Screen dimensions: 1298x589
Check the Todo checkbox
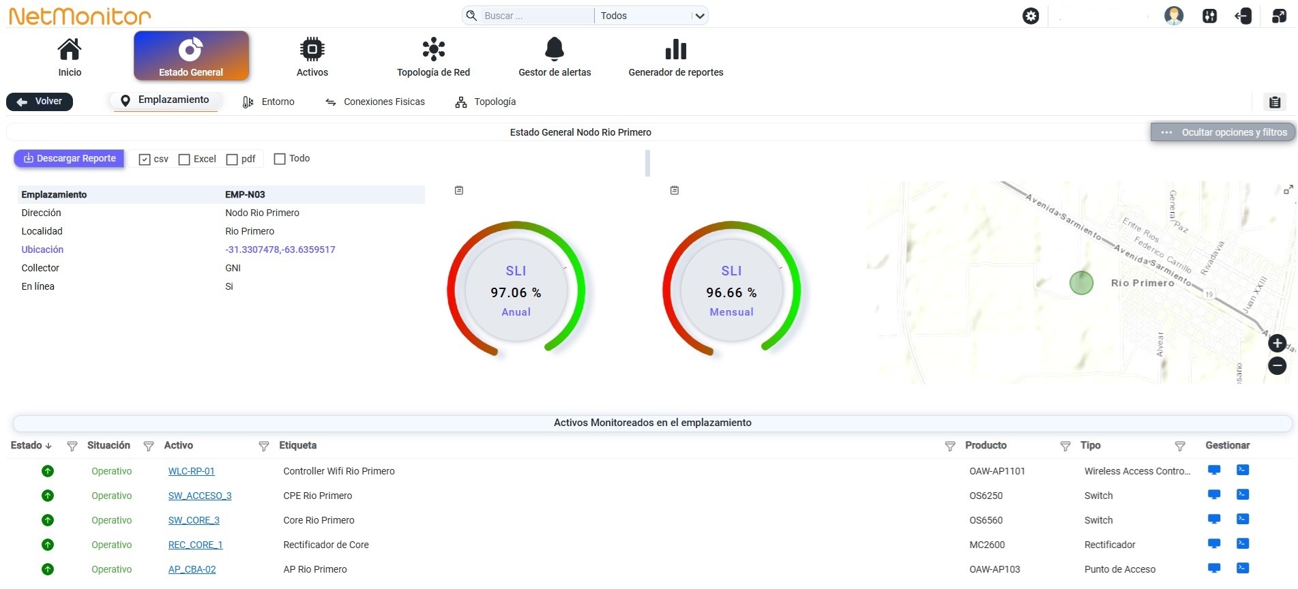pos(280,159)
